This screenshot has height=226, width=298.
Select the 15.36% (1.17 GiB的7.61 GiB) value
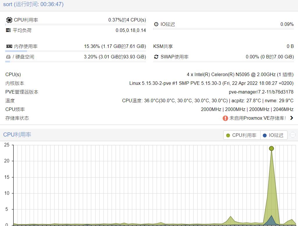115,46
